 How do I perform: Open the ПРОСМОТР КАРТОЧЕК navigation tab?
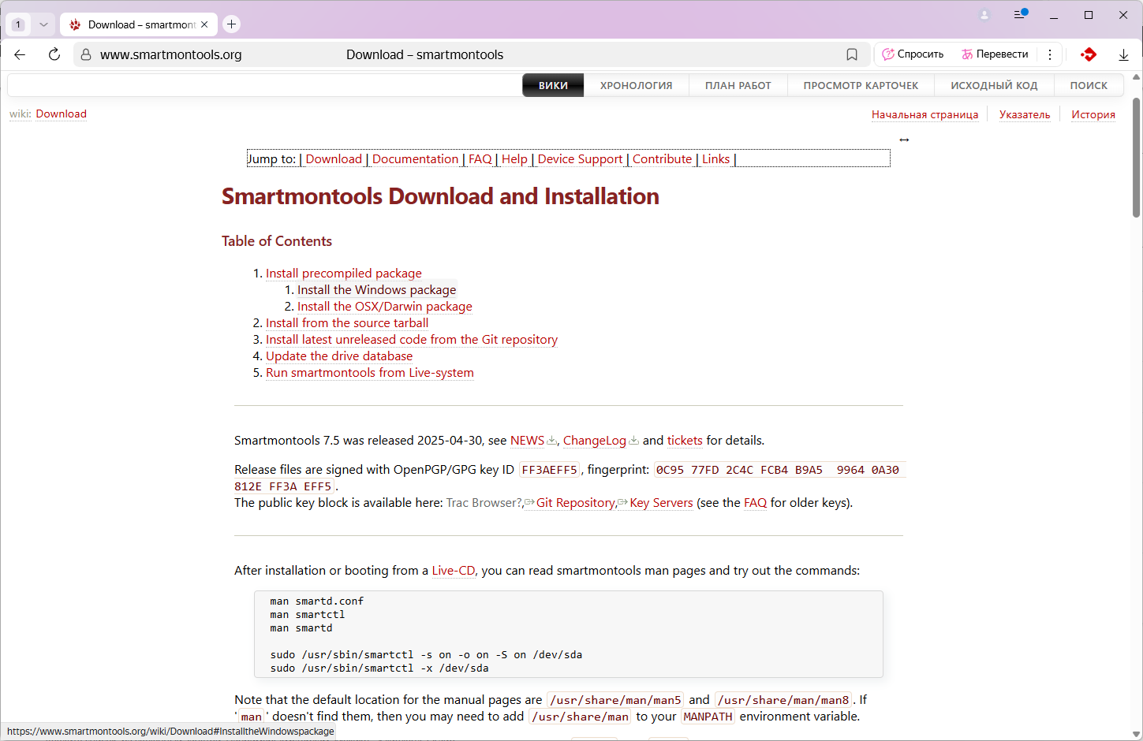tap(861, 85)
